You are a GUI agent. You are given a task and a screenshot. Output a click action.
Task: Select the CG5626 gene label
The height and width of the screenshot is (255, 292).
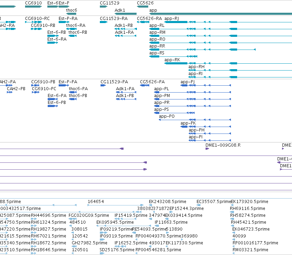(x=145, y=3)
